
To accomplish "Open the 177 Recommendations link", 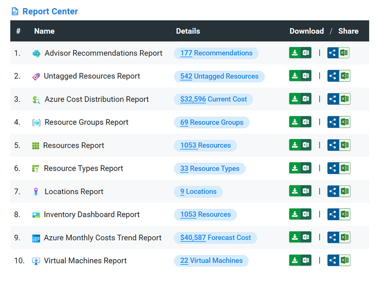I will (x=216, y=53).
